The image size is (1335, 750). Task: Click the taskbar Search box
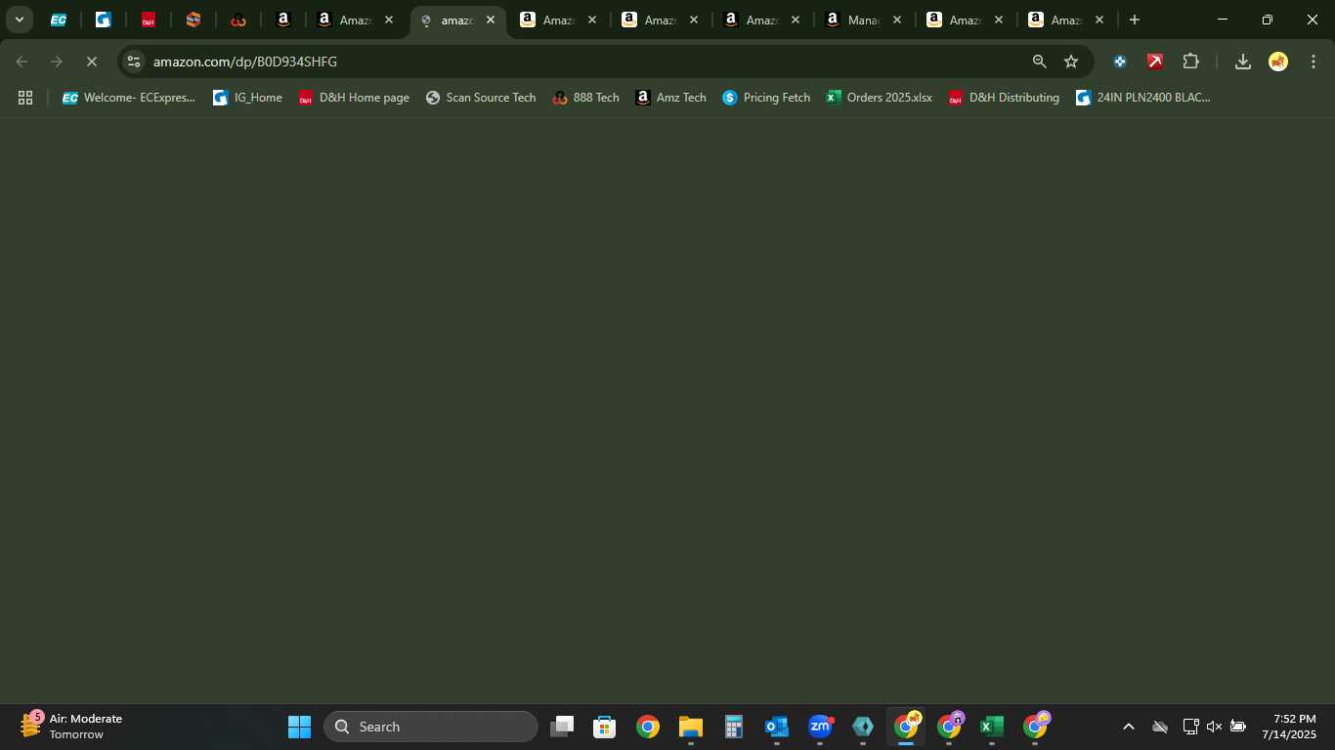[431, 727]
